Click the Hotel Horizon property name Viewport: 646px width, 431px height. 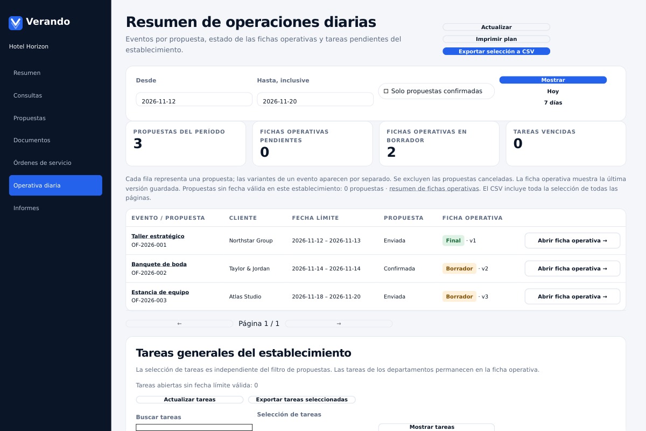[x=29, y=46]
